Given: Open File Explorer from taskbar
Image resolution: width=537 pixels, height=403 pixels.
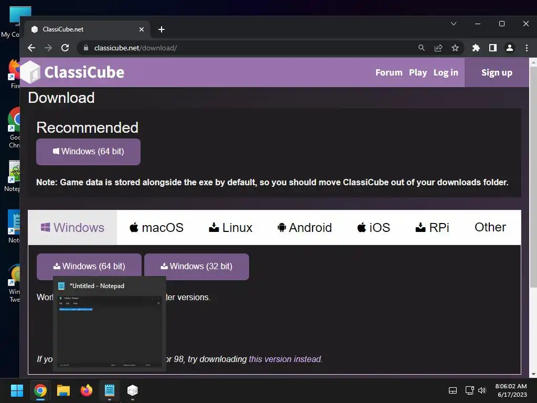Looking at the screenshot, I should click(63, 390).
